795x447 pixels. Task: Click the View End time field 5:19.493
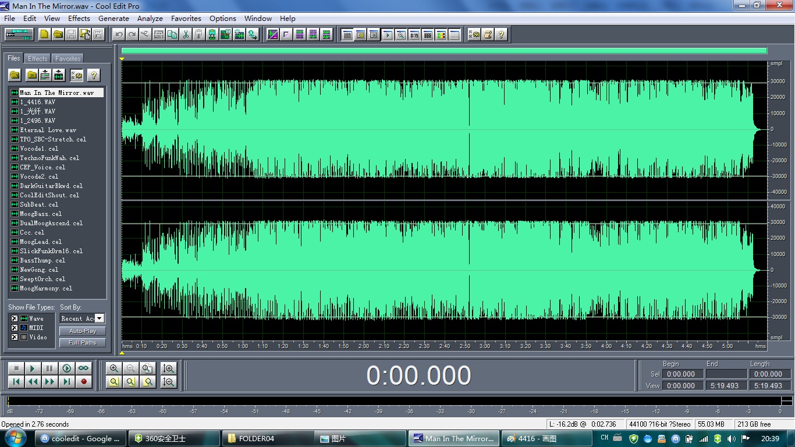tap(726, 385)
